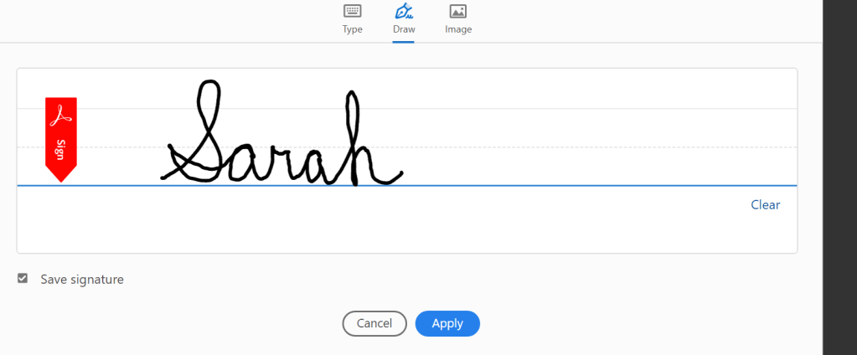Click the 'Save signature' label text
The width and height of the screenshot is (857, 355).
(x=82, y=280)
